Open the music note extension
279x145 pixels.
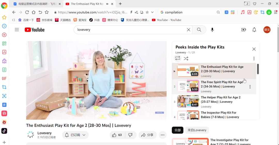click(x=243, y=12)
